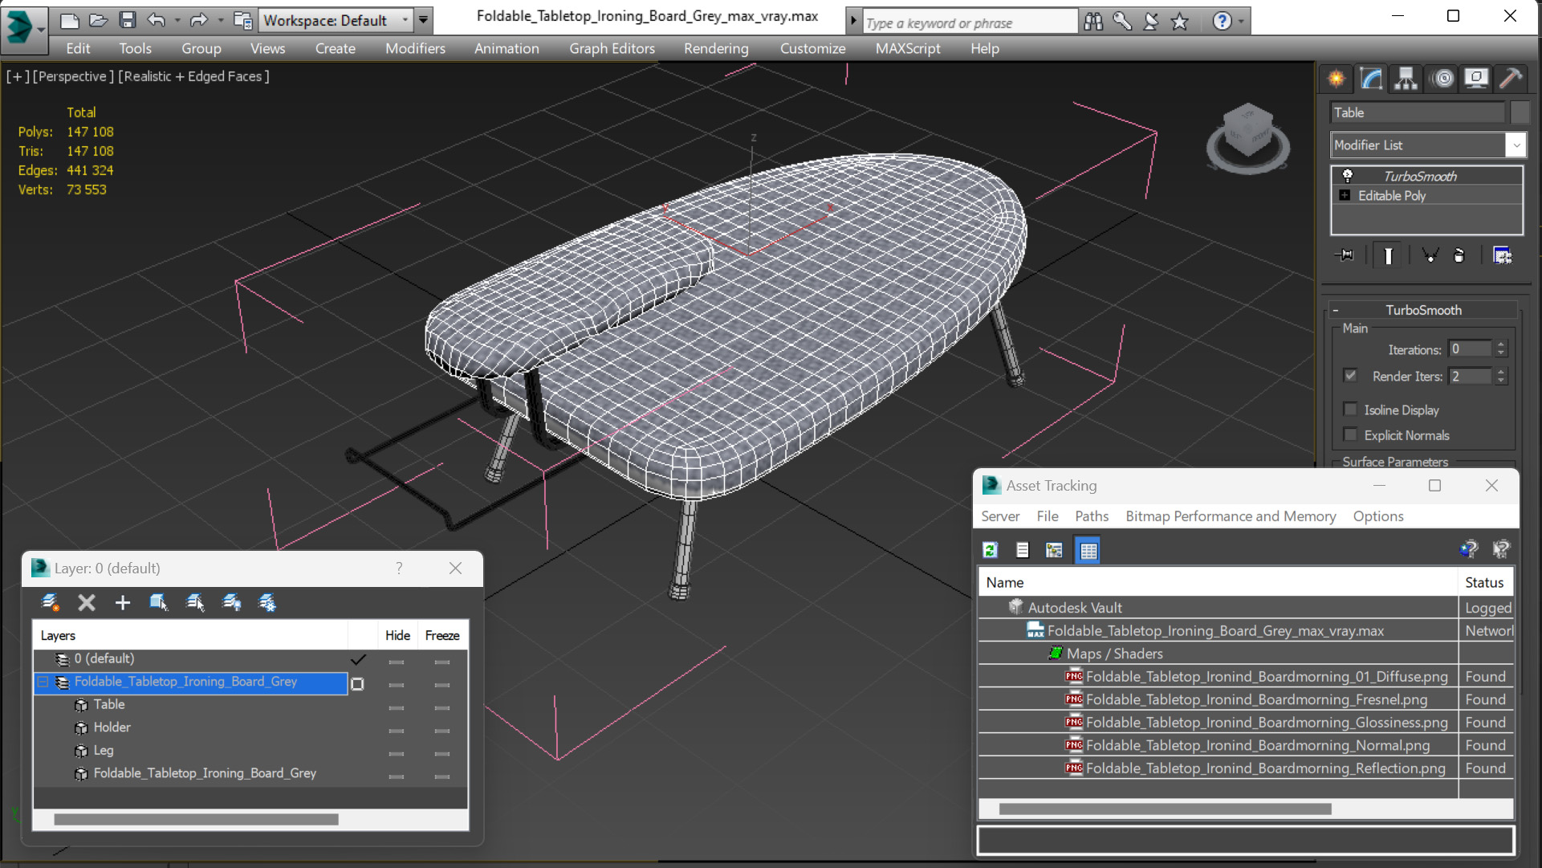Open the Modify command panel tab
This screenshot has width=1542, height=868.
click(1372, 78)
